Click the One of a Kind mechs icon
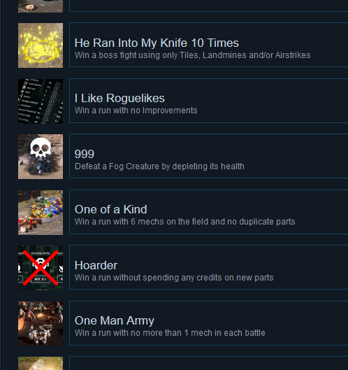348x370 pixels. point(41,213)
